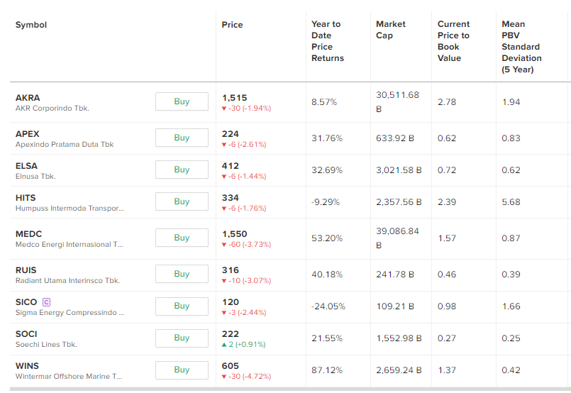Select market cap 633.92 B
The image size is (571, 393).
(x=395, y=138)
